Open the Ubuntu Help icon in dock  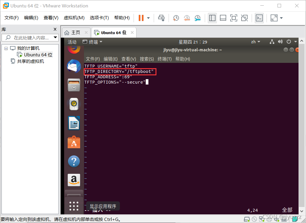pos(74,161)
